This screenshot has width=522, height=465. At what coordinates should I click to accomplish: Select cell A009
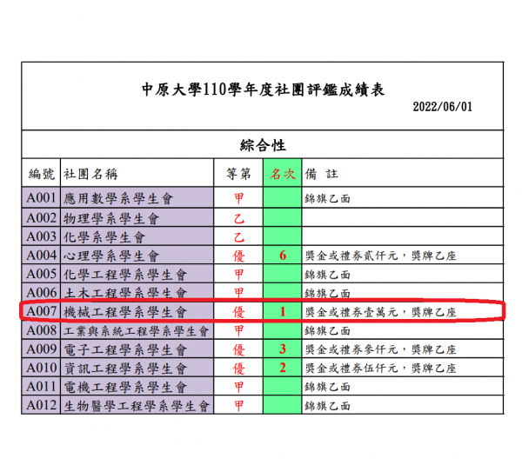[41, 349]
